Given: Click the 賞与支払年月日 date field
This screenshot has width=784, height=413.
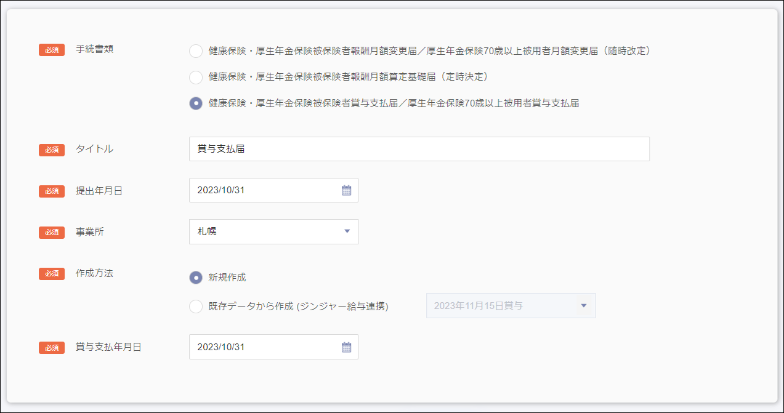Looking at the screenshot, I should (273, 347).
